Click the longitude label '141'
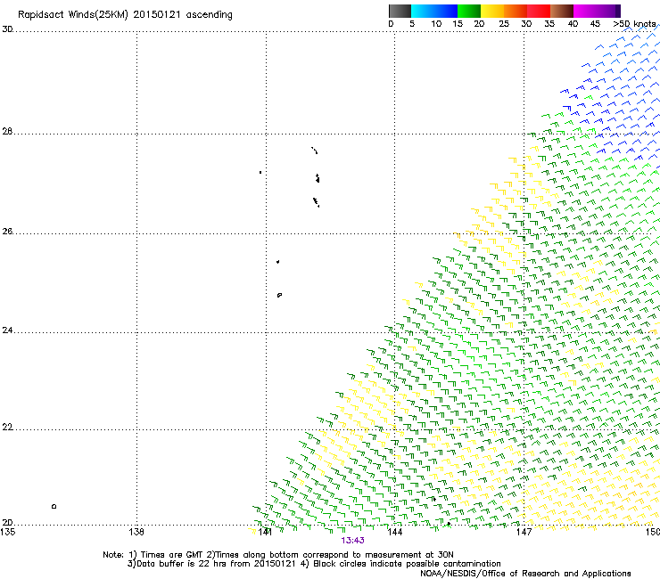 tap(265, 532)
